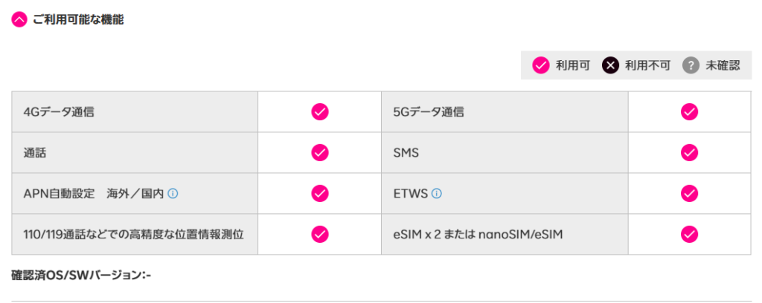The image size is (762, 303).
Task: Click the 110/119 位置情報測位 checkmark icon
Action: [x=320, y=235]
